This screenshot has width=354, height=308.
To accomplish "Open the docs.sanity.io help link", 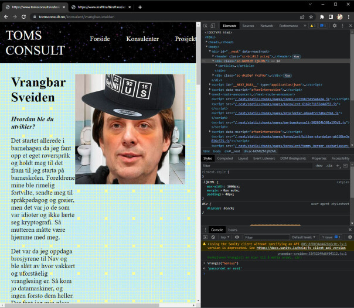I will [301, 248].
